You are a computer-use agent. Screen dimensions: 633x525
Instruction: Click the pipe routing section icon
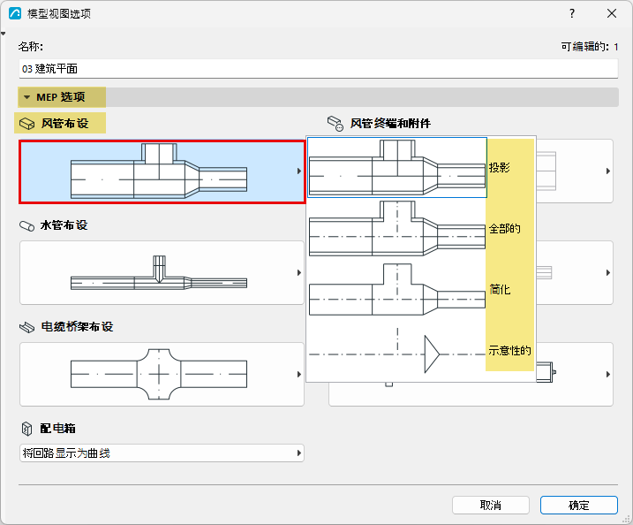point(27,226)
